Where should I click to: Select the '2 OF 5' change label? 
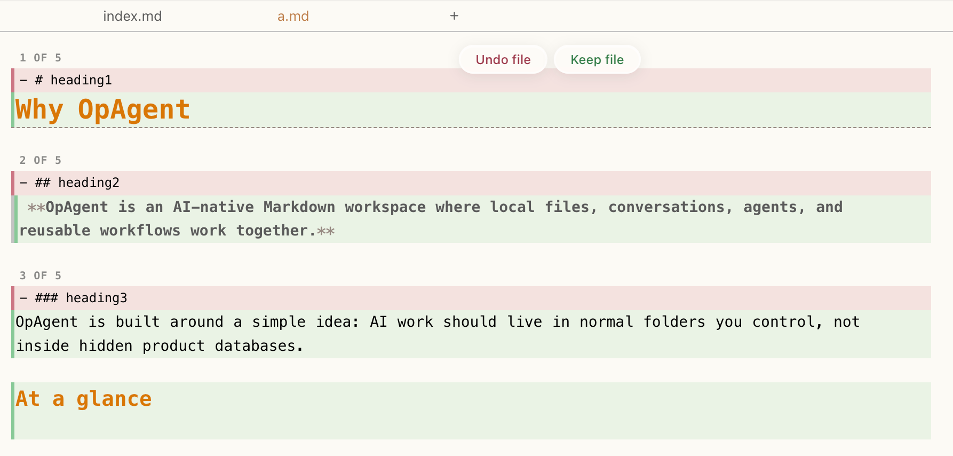pos(41,160)
